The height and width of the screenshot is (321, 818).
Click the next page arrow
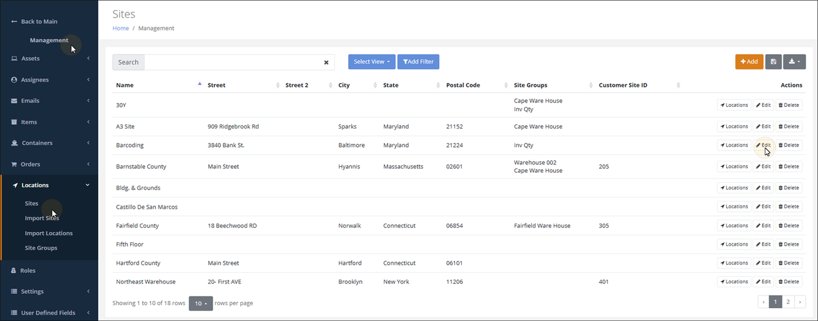pos(800,302)
